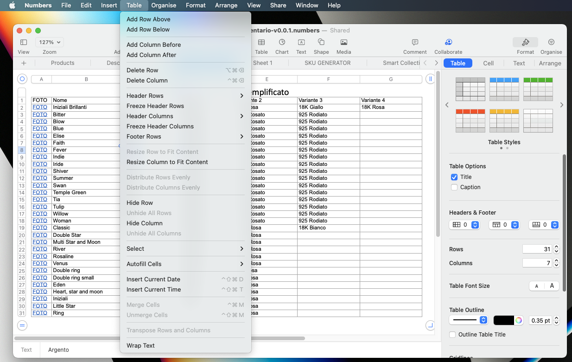Click the add-row handle below table

coord(22,325)
